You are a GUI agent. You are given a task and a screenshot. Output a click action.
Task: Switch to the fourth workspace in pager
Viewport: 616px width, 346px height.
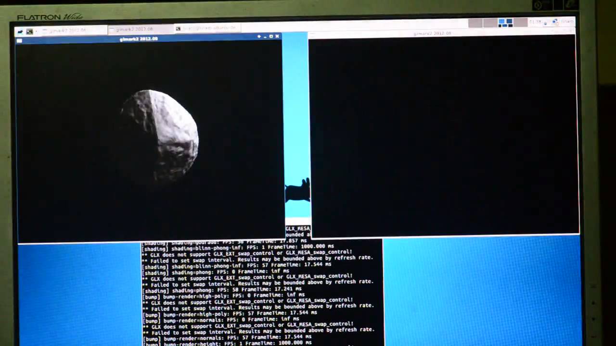click(x=520, y=23)
